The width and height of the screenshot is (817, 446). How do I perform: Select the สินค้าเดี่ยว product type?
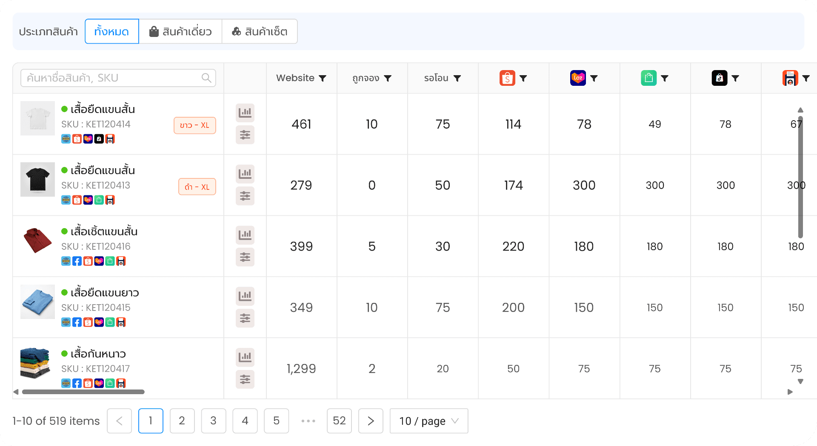pyautogui.click(x=180, y=31)
